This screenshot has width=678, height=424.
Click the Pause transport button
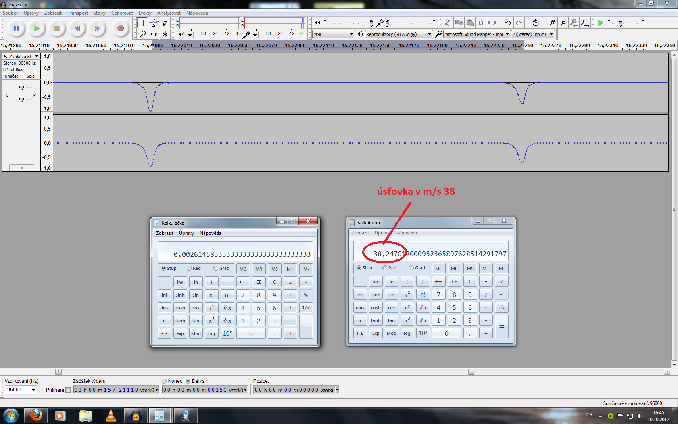[16, 28]
